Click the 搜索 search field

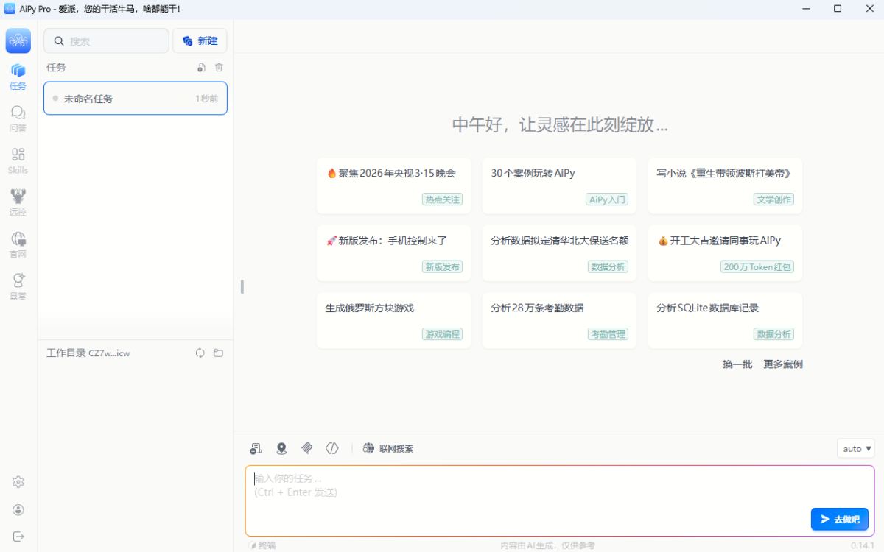107,41
